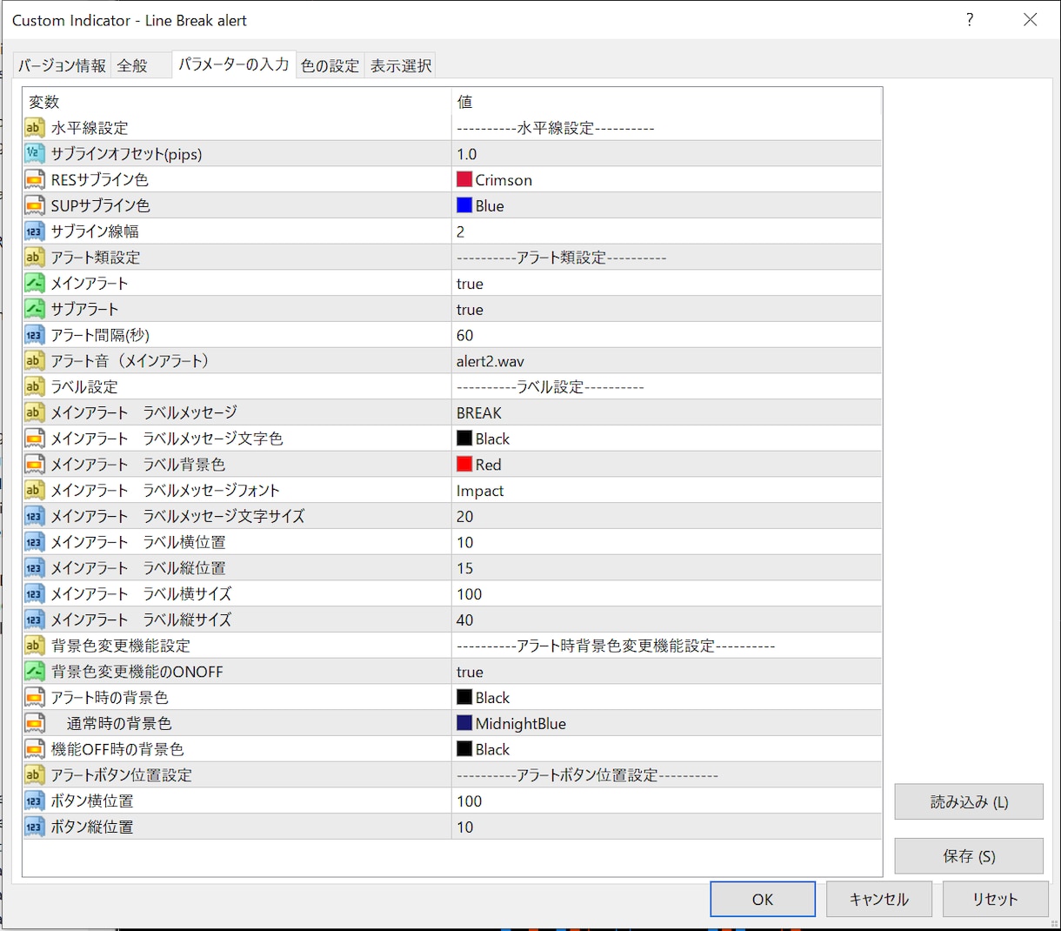Click the キャンセル button
Screen dimensions: 1061x931
[x=878, y=899]
